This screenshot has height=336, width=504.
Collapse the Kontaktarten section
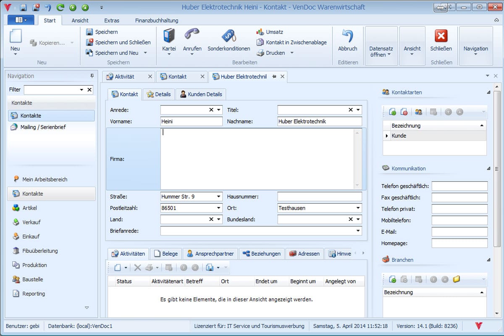click(x=488, y=92)
